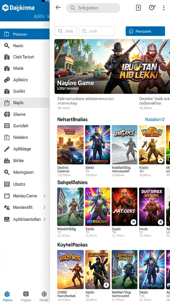Viewport: 170px width, 303px height.
Task: Expand the Manlay Came submenu chevron
Action: pos(44,196)
